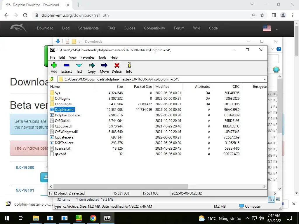
Task: Sort by Name column header
Action: point(55,86)
